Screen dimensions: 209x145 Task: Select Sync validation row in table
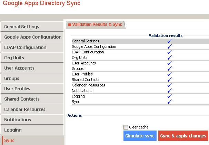tap(140, 102)
